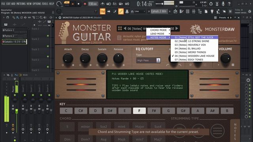Select key G#
The width and height of the screenshot is (253, 142).
point(183,111)
